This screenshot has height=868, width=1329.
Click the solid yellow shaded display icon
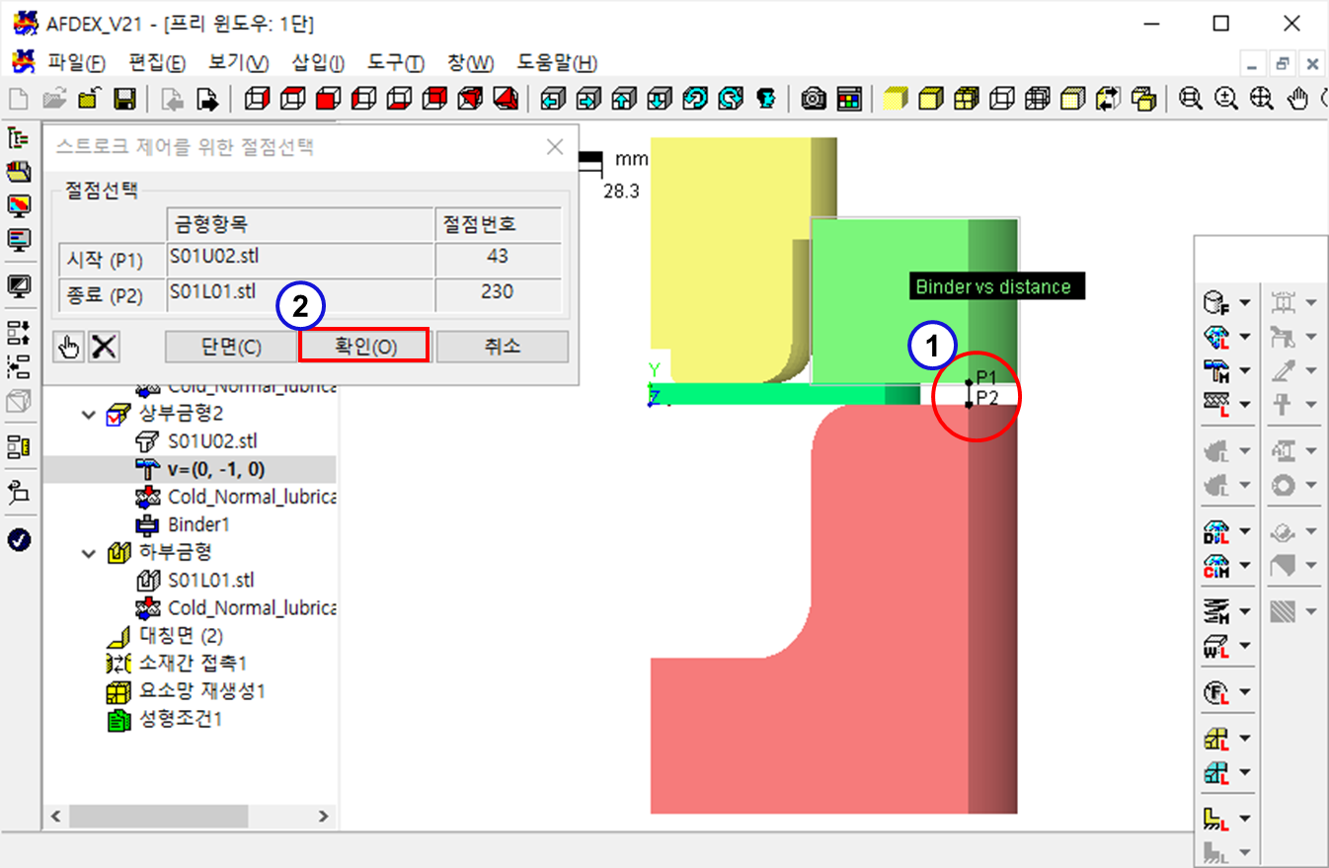[895, 99]
